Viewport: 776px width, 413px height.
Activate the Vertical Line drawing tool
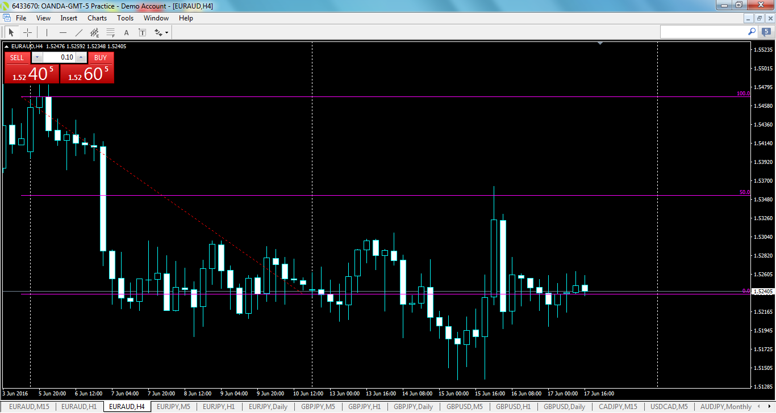(x=47, y=32)
